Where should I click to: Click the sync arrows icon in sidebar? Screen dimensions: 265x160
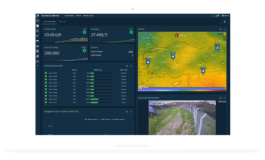point(38,31)
